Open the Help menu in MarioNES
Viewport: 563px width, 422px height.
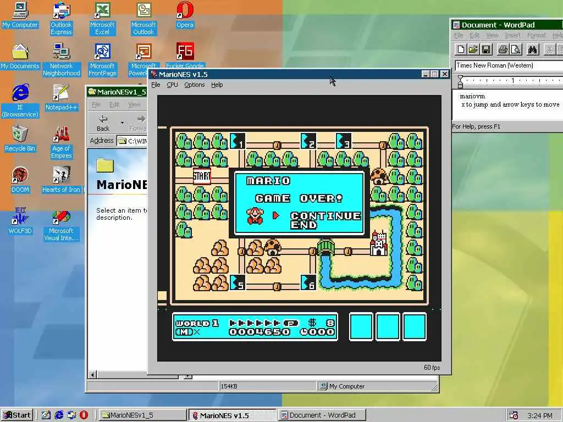pos(217,85)
